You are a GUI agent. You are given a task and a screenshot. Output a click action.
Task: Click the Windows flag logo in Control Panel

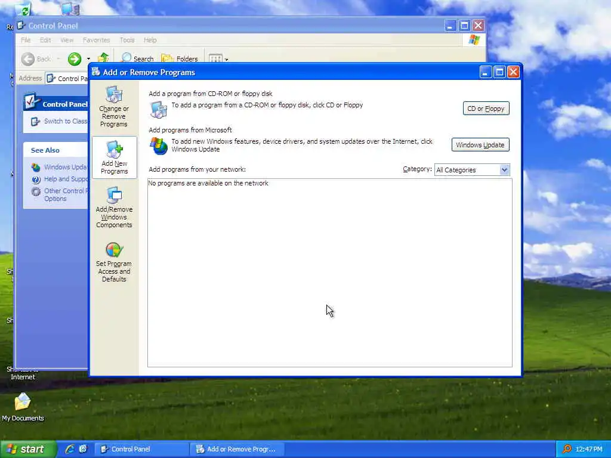pos(474,40)
